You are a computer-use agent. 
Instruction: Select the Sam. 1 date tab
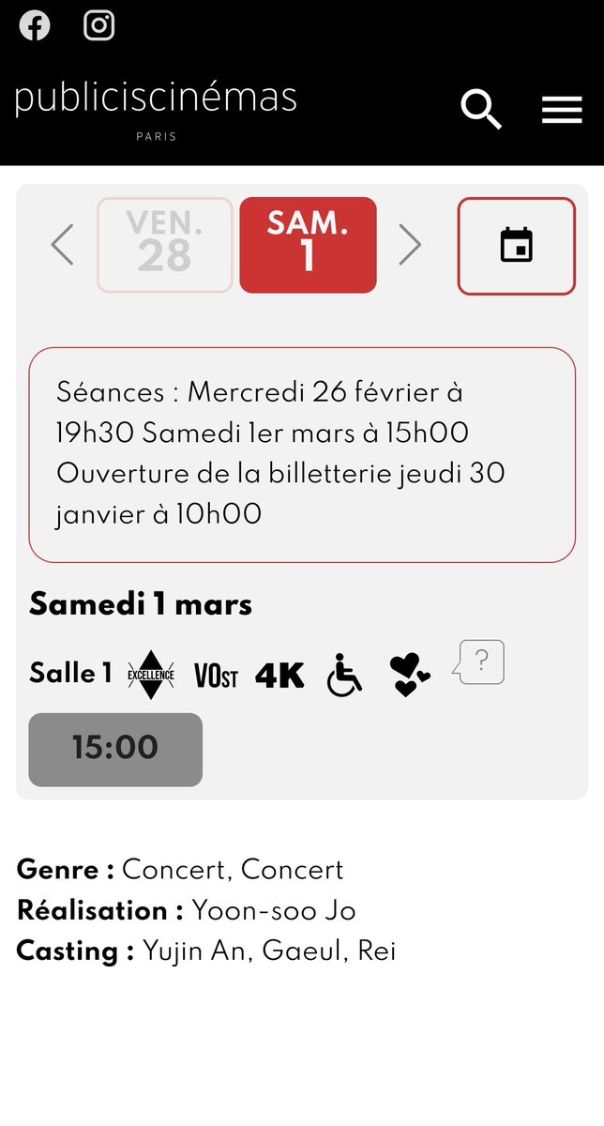(309, 245)
